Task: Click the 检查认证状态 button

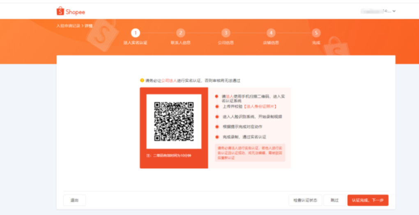Action: (305, 200)
